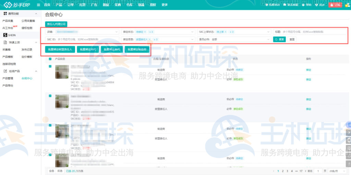Uncheck the third product row checkbox
This screenshot has width=351, height=175.
(x=50, y=125)
